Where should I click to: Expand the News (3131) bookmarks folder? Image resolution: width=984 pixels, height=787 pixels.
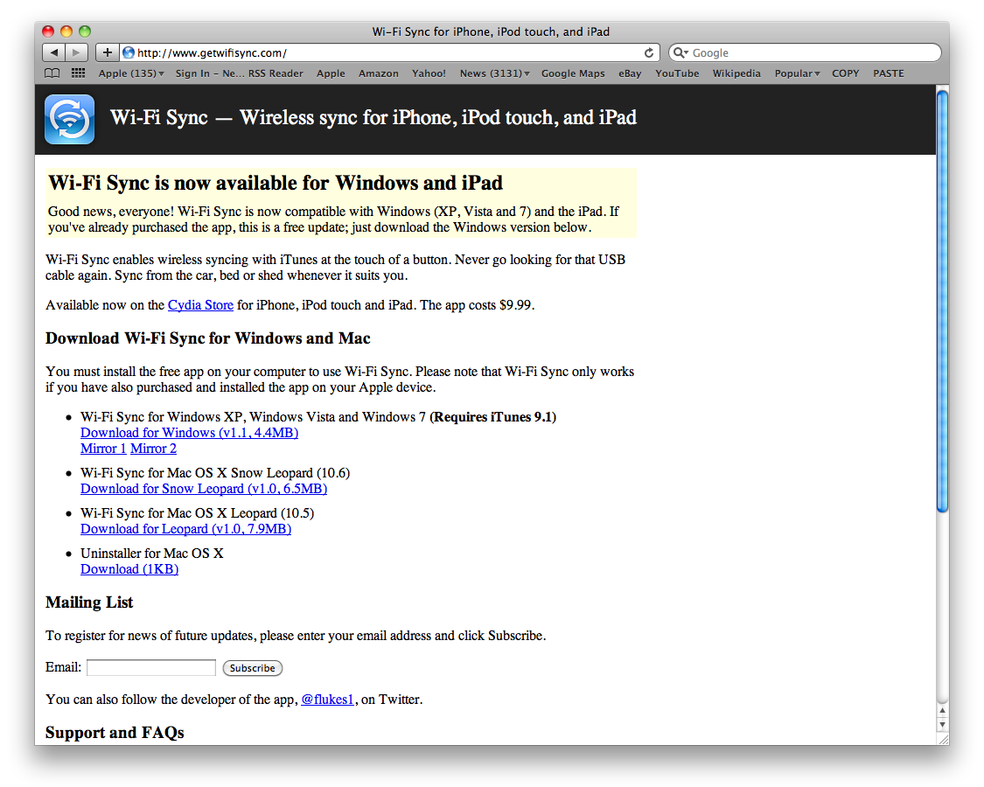(x=494, y=73)
